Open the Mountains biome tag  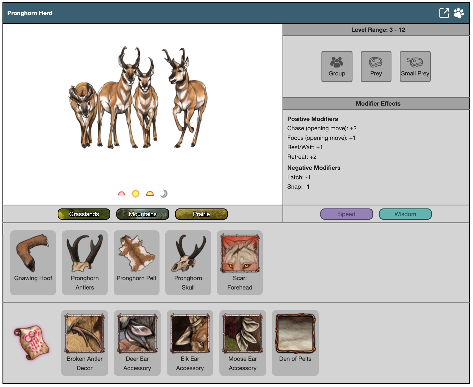[143, 214]
